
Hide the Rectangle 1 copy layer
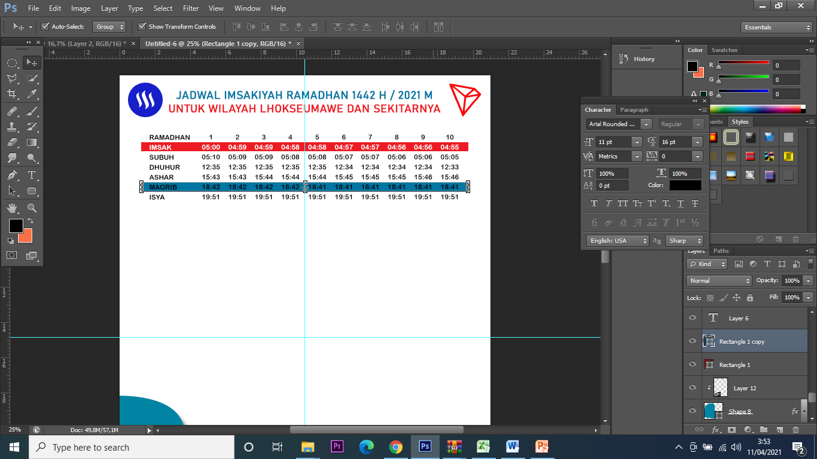pos(693,341)
